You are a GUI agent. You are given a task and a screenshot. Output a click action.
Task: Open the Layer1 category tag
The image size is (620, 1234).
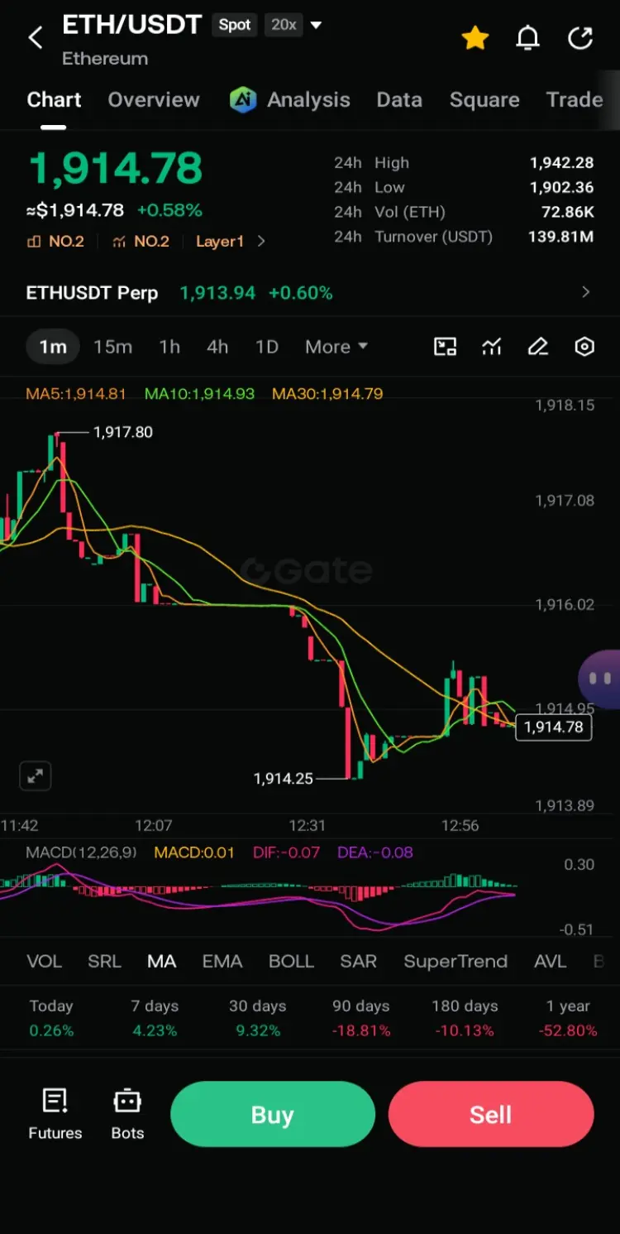tap(220, 242)
